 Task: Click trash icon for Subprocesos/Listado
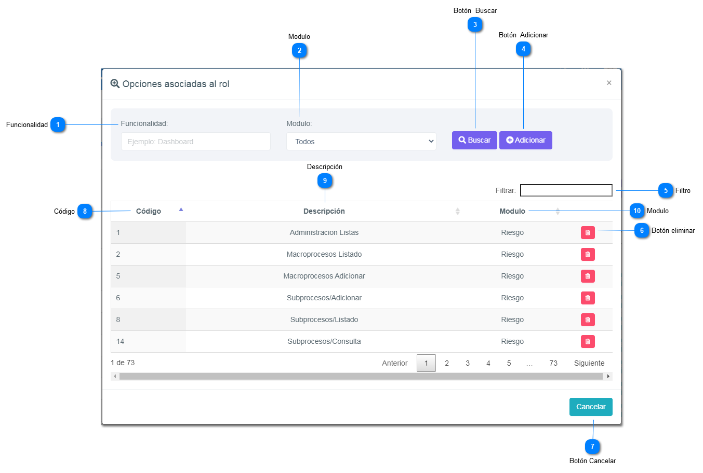588,320
